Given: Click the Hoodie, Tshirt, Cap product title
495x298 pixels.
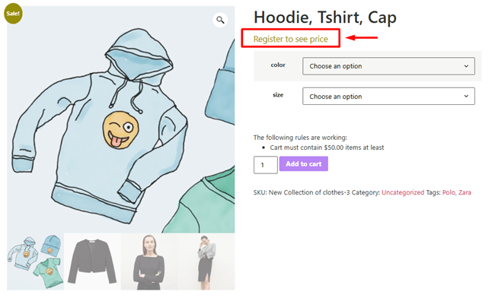Looking at the screenshot, I should (325, 17).
